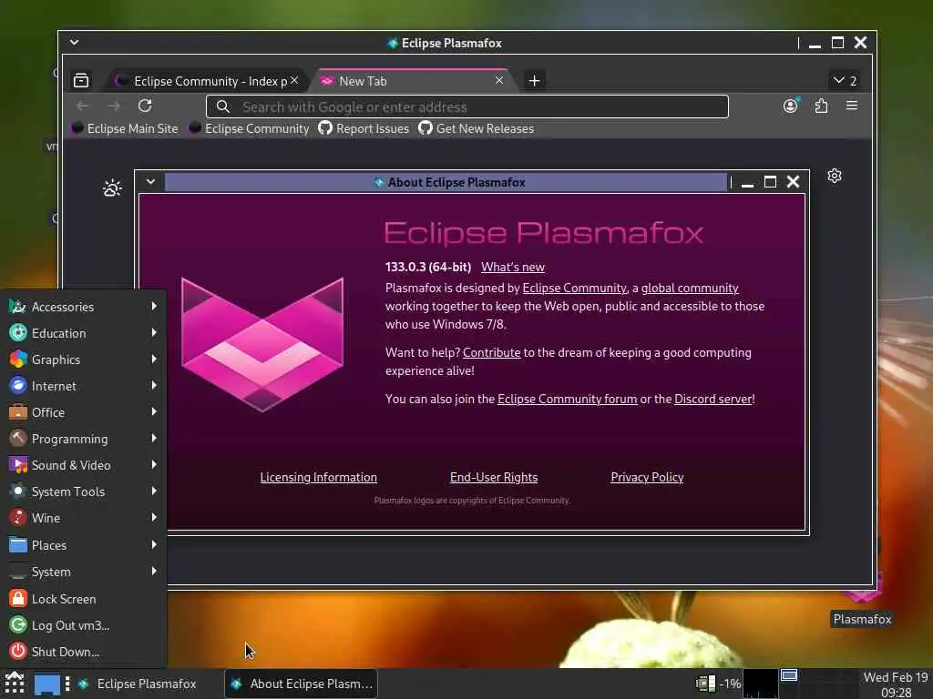This screenshot has width=933, height=699.
Task: Open the Privacy Policy link
Action: (648, 477)
